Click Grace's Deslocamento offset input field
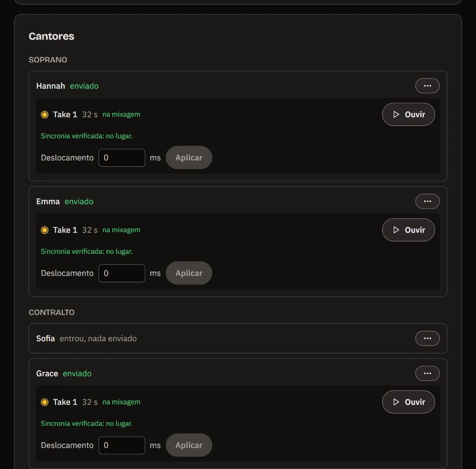 click(122, 445)
